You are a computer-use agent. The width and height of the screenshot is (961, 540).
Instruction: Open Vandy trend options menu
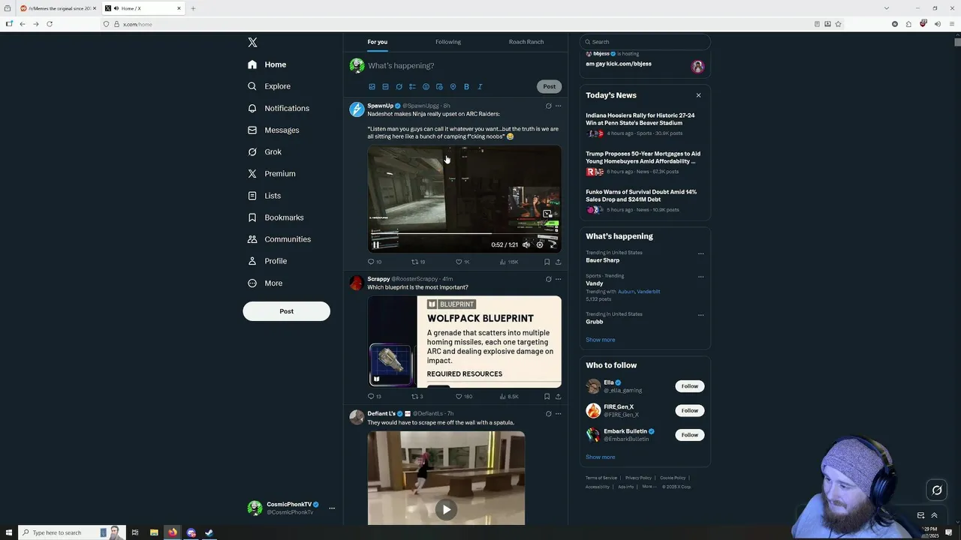pos(700,277)
